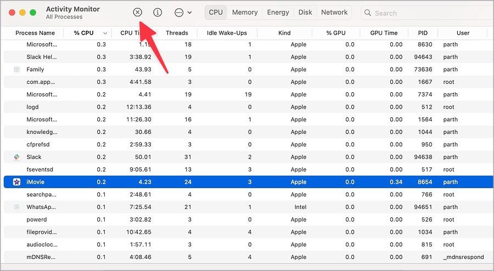Image resolution: width=494 pixels, height=271 pixels.
Task: Select the knowledg... process row
Action: coord(249,132)
